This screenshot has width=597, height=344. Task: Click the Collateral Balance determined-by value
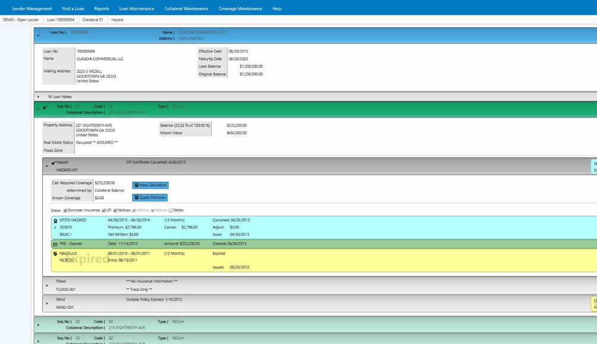(x=109, y=191)
